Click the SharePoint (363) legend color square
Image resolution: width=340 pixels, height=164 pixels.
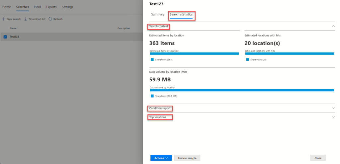(152, 60)
